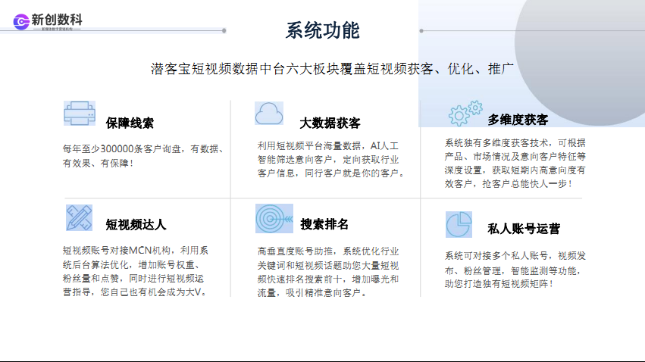Click the 搜索排名 heading
Screen dimensions: 645x362
point(324,224)
